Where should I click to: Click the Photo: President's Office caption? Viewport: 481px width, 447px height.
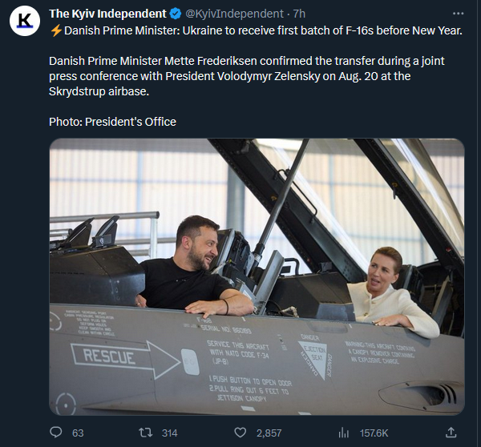112,122
